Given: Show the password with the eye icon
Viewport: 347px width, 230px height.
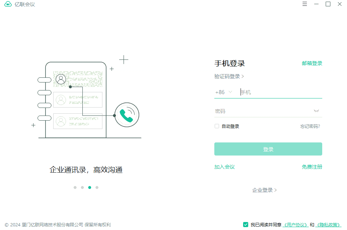Looking at the screenshot, I should tap(316, 111).
